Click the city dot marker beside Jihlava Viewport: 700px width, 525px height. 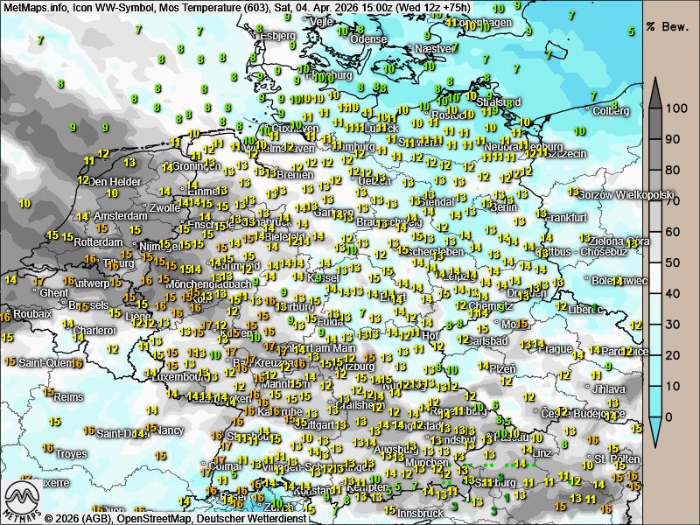coord(588,387)
